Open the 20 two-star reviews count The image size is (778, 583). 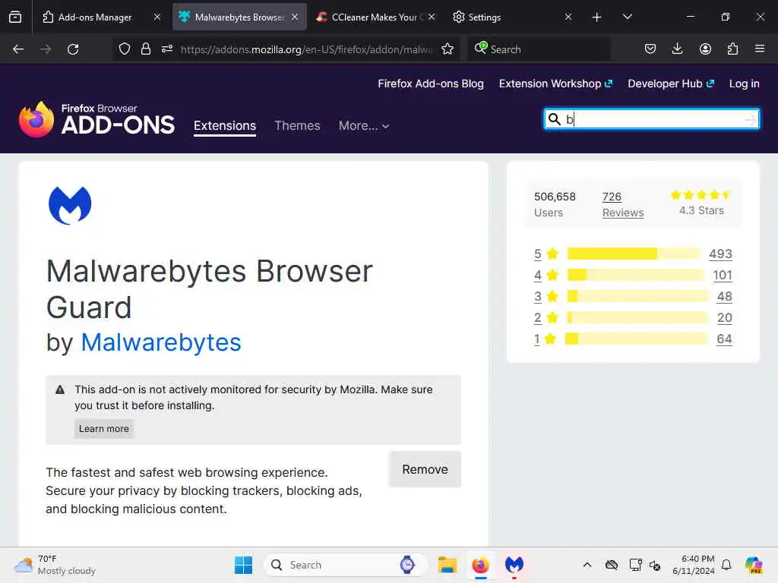(x=724, y=318)
